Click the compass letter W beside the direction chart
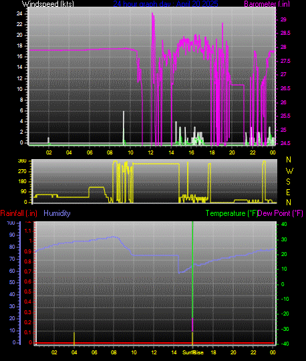Image resolution: width=306 pixels, height=361 pixels. click(289, 171)
